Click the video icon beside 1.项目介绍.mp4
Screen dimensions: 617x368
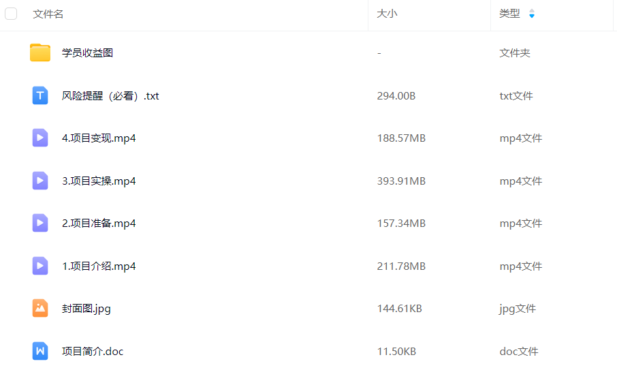click(x=40, y=266)
